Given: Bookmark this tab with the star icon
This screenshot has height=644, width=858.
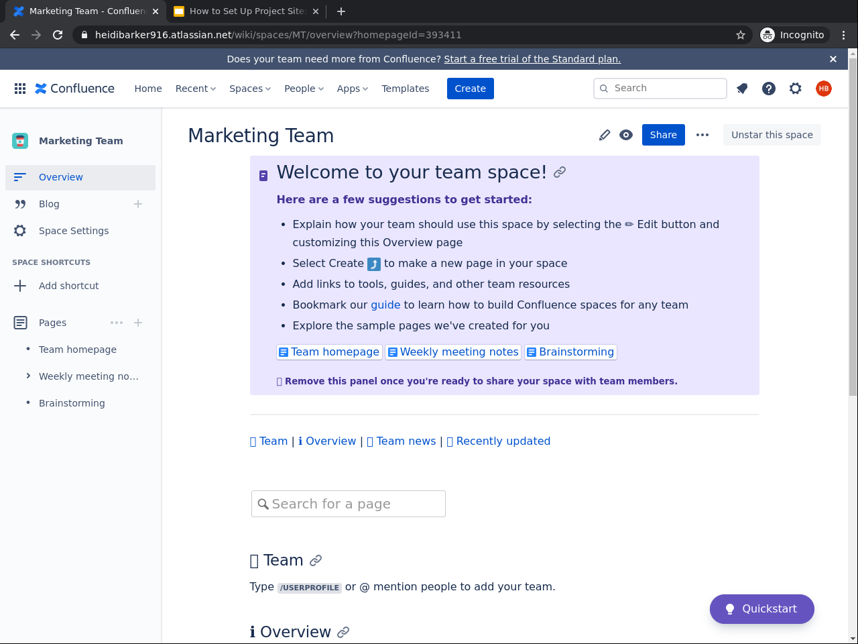Looking at the screenshot, I should pos(741,35).
